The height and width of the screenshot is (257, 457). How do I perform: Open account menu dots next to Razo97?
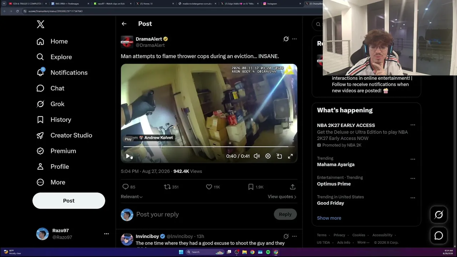[106, 234]
